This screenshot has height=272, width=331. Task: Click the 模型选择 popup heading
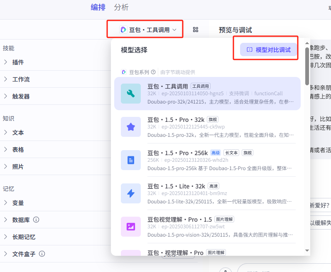point(134,50)
